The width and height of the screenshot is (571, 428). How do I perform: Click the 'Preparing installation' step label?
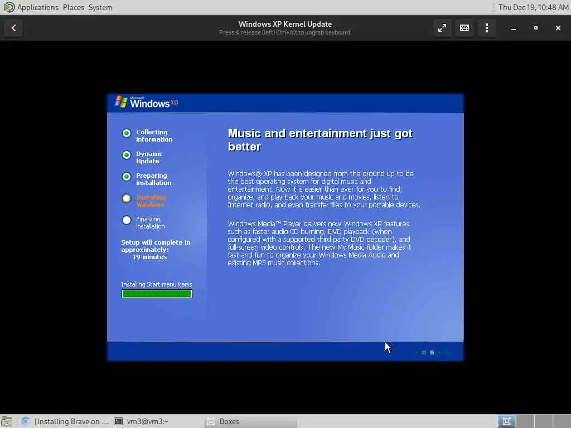tap(153, 179)
